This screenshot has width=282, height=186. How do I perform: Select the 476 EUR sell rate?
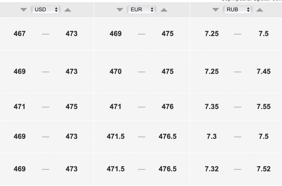pyautogui.click(x=167, y=106)
